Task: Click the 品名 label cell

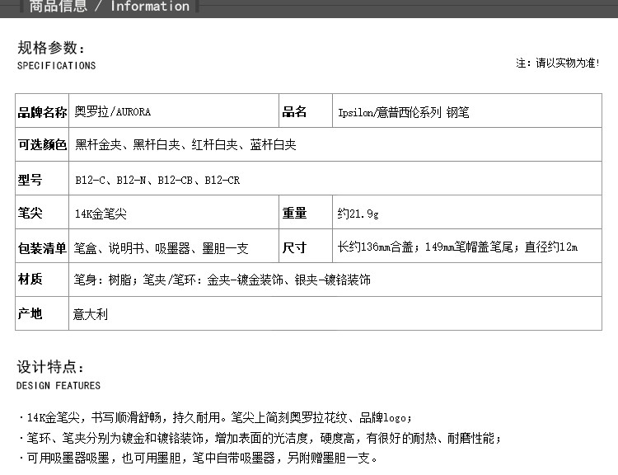Action: (x=306, y=111)
